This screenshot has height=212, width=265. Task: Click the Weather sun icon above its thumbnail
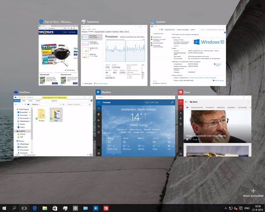[98, 92]
